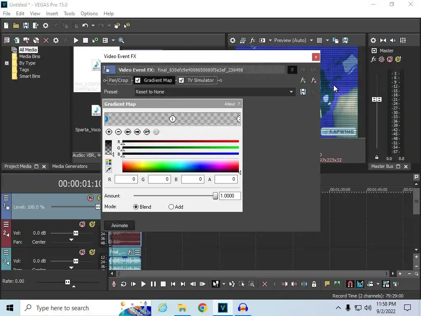
Task: Start preview in Project Media toolbar
Action: [76, 40]
